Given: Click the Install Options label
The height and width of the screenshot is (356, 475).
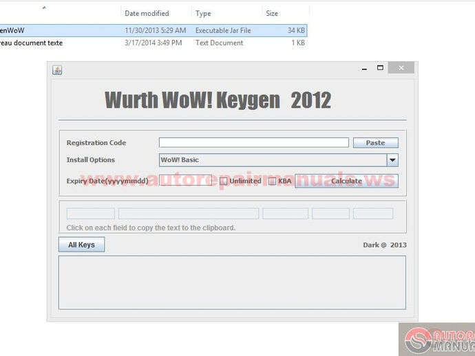Looking at the screenshot, I should coord(91,159).
